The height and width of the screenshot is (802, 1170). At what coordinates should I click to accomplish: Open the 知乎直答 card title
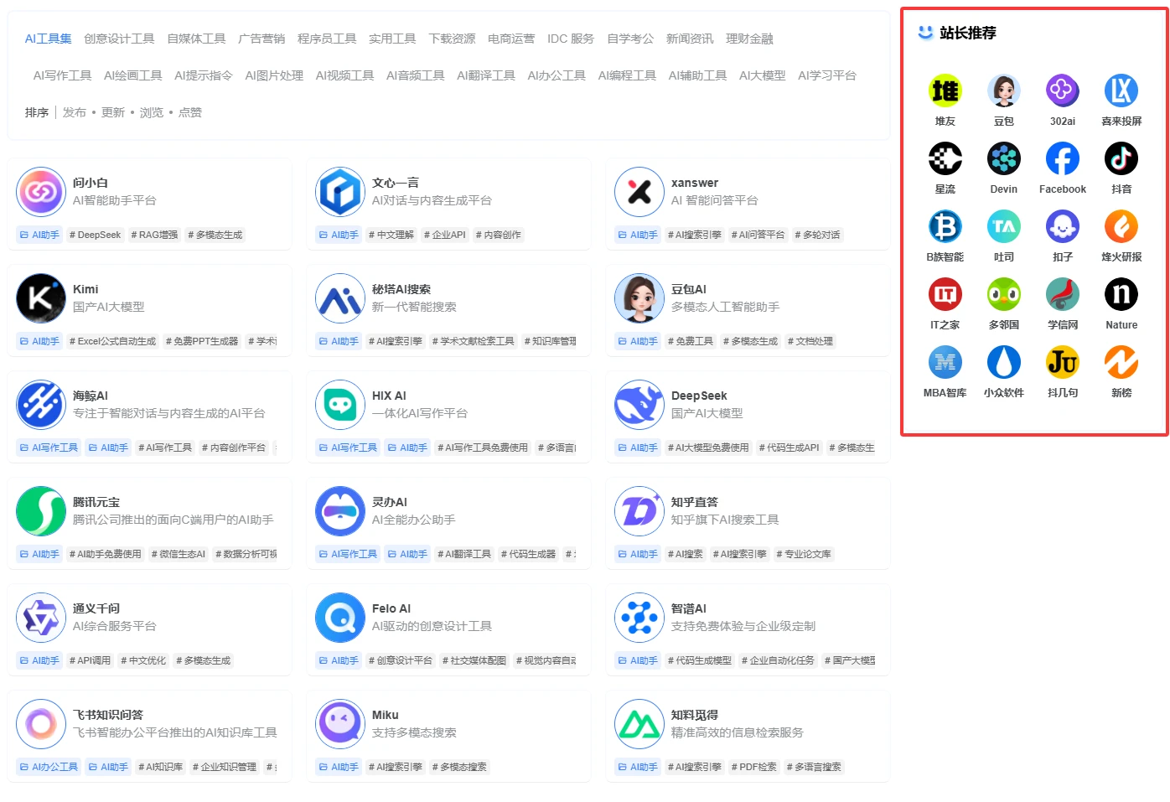pyautogui.click(x=695, y=502)
